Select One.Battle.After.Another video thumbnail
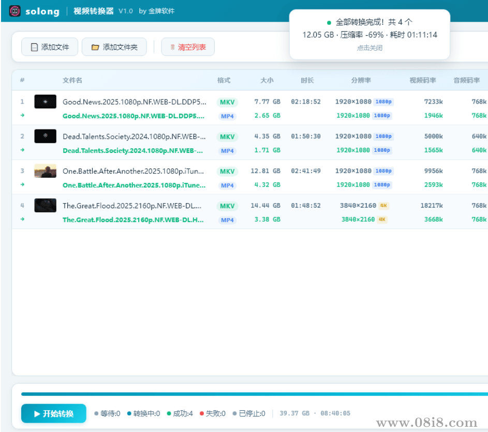Screen dimensions: 488x432 (46, 171)
